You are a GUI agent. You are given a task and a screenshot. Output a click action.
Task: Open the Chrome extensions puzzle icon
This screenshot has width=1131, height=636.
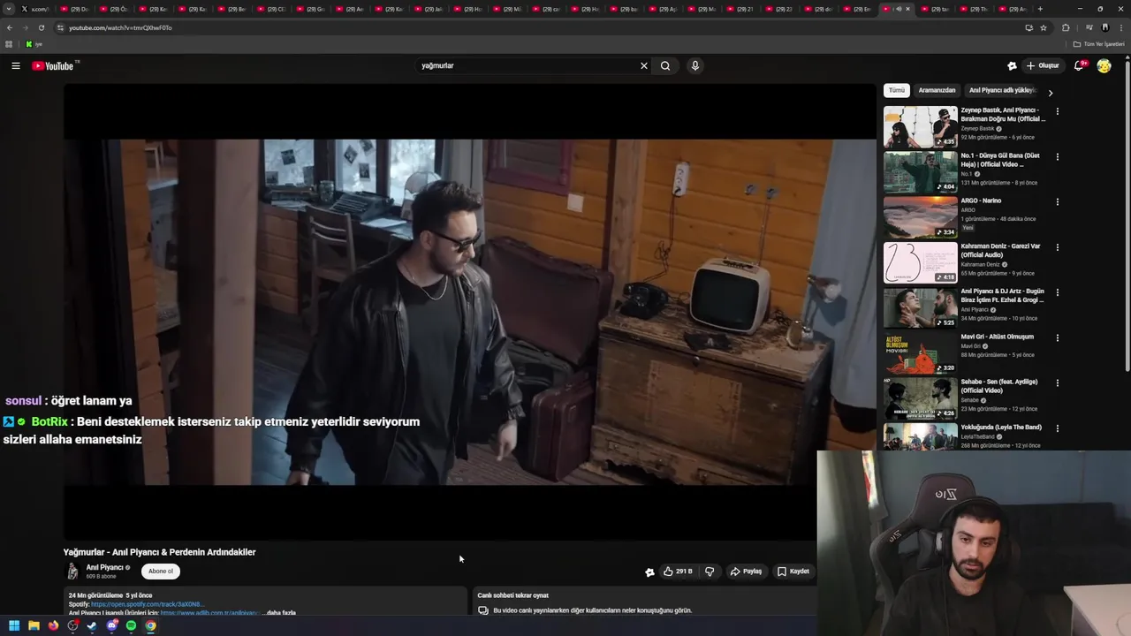point(1066,27)
